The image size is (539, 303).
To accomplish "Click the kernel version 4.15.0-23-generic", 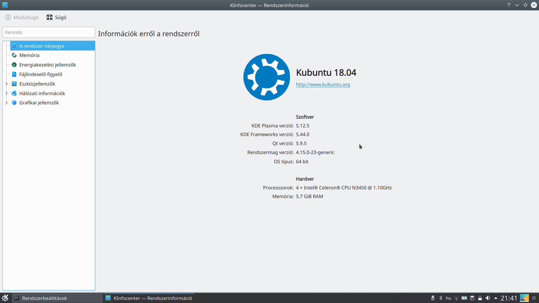I will point(315,152).
